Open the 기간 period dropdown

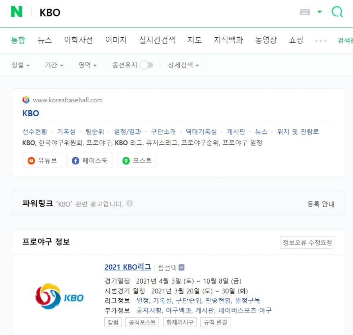point(54,65)
